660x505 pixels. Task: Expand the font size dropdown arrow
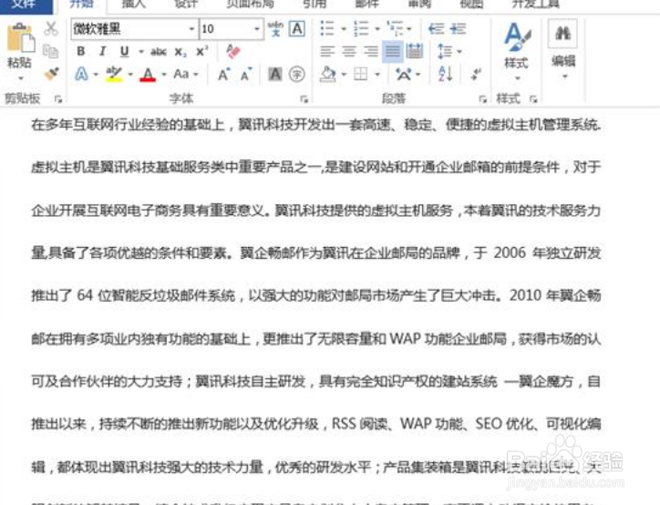click(257, 29)
